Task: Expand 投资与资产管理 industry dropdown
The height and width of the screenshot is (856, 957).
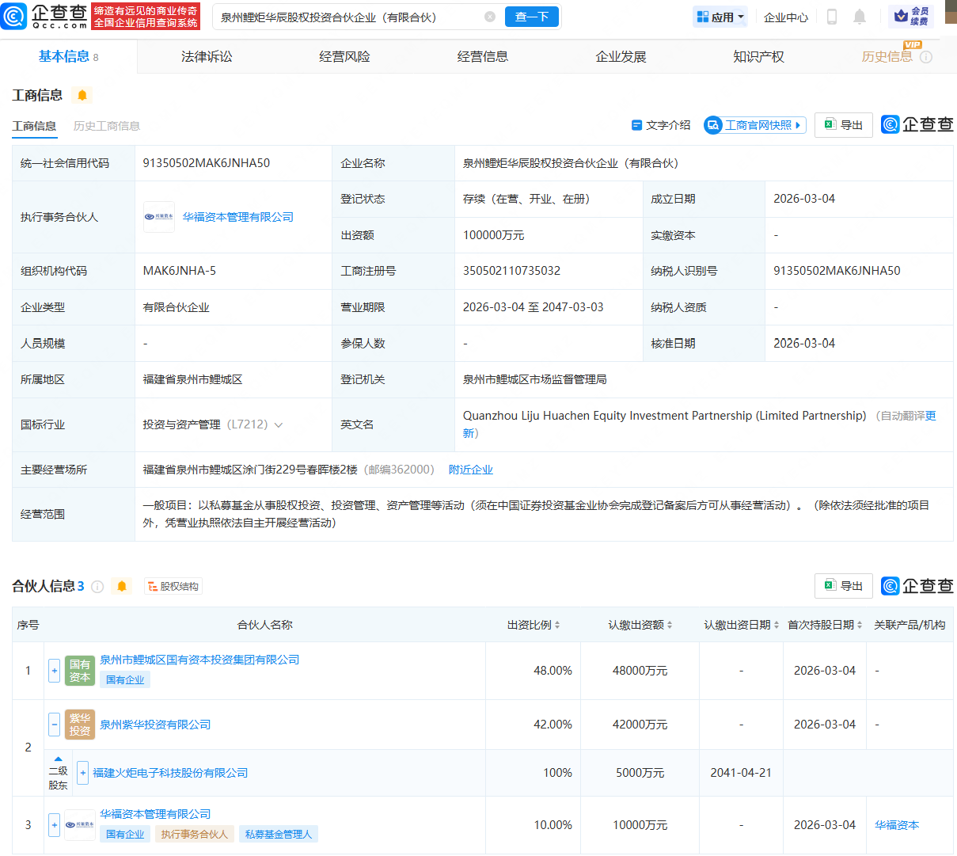Action: point(279,425)
